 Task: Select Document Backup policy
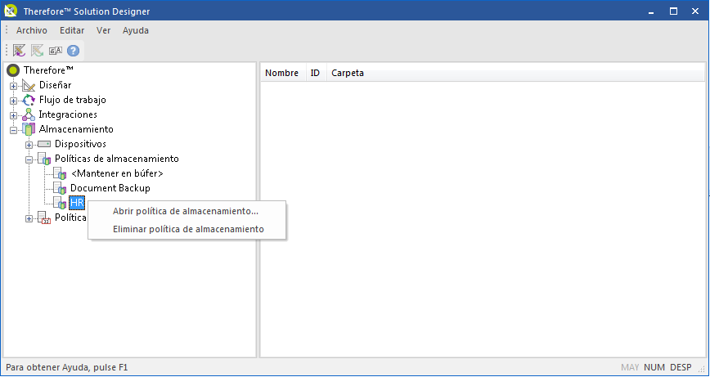[x=110, y=188]
